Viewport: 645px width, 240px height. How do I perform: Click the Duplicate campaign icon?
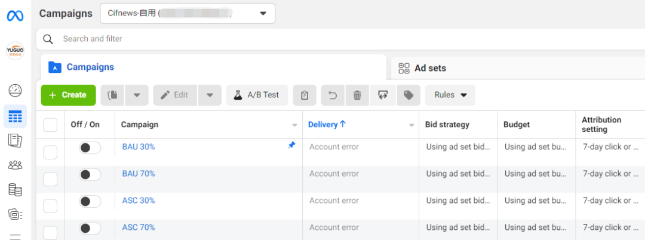click(x=112, y=95)
